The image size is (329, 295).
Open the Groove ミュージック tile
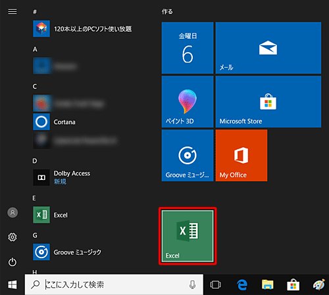coord(188,156)
